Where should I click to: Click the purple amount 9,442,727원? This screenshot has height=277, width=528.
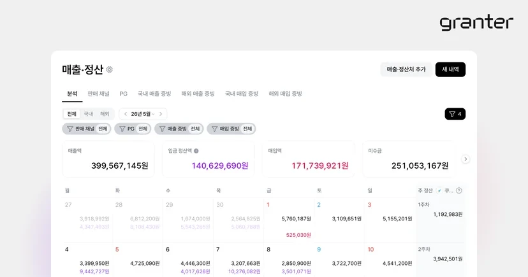click(x=94, y=272)
